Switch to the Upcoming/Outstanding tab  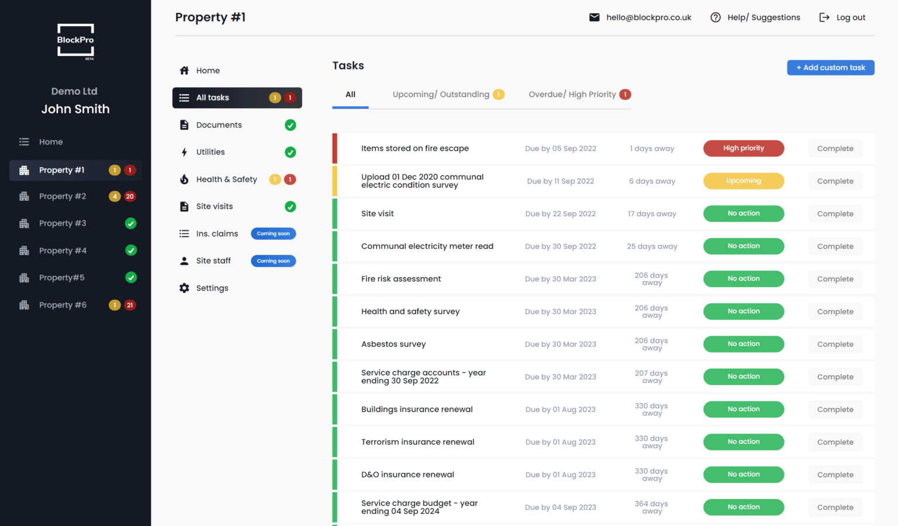click(441, 94)
